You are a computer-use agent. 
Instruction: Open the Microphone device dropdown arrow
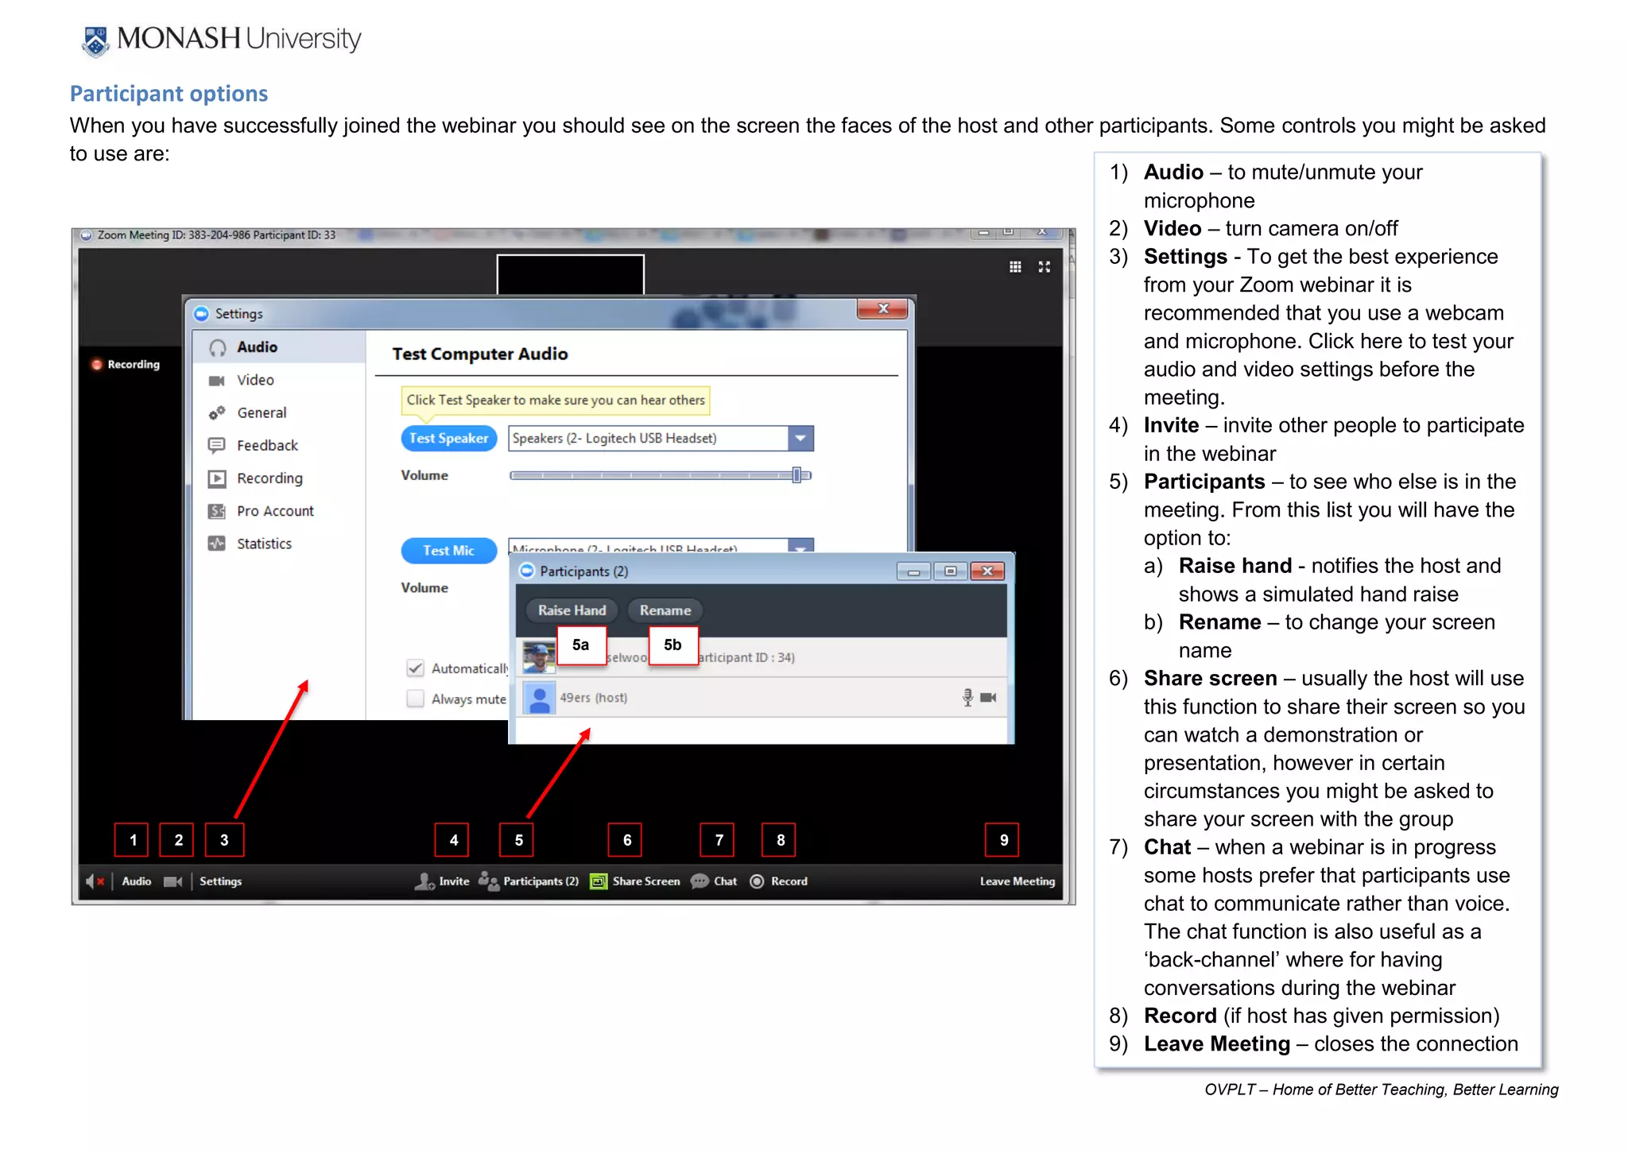[800, 546]
